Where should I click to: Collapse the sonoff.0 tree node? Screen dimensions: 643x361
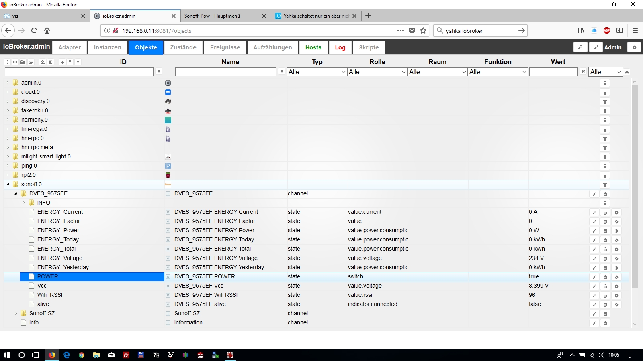[x=8, y=184]
